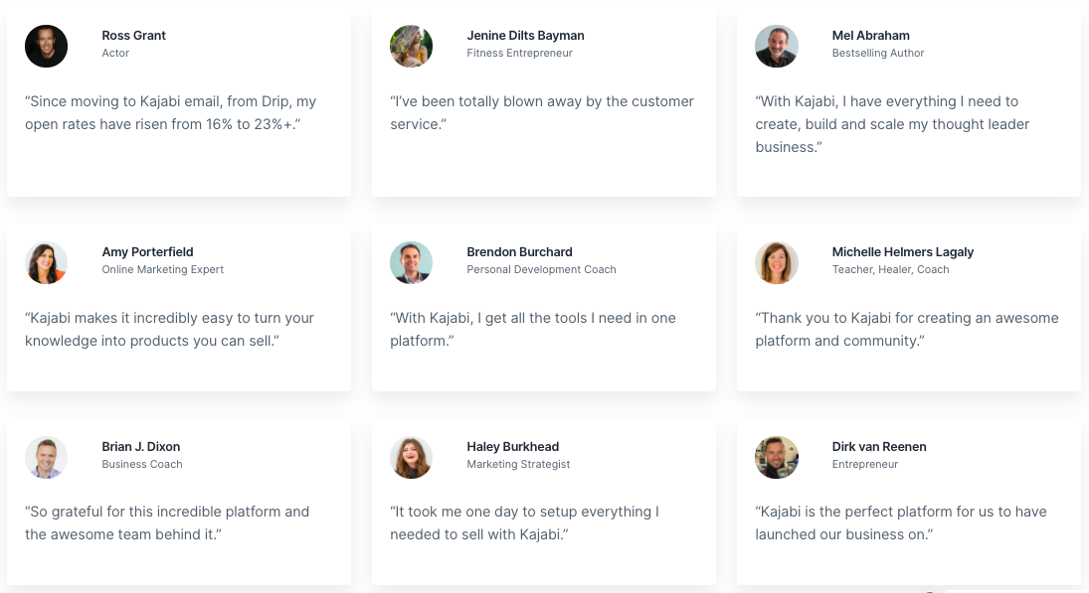Click the Brendon Burchard name text
Screen dimensions: 1089x593
(x=519, y=252)
